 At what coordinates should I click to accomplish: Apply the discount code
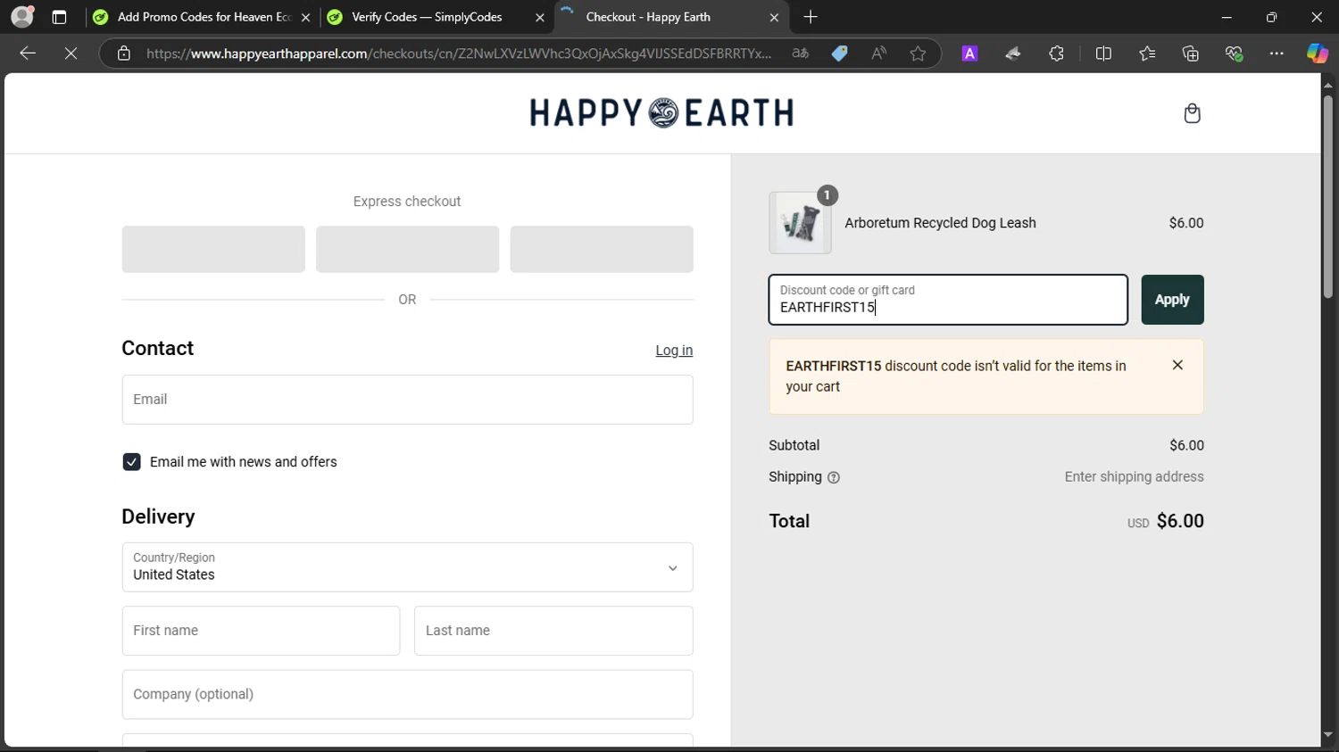(1172, 300)
